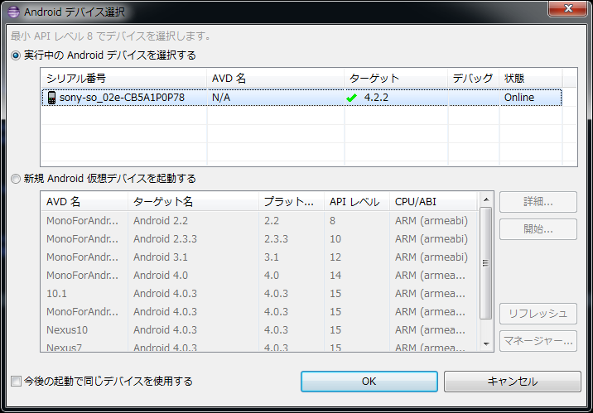Viewport: 593px width, 413px height.
Task: Click the AVD list scrollbar thumb
Action: pos(486,263)
